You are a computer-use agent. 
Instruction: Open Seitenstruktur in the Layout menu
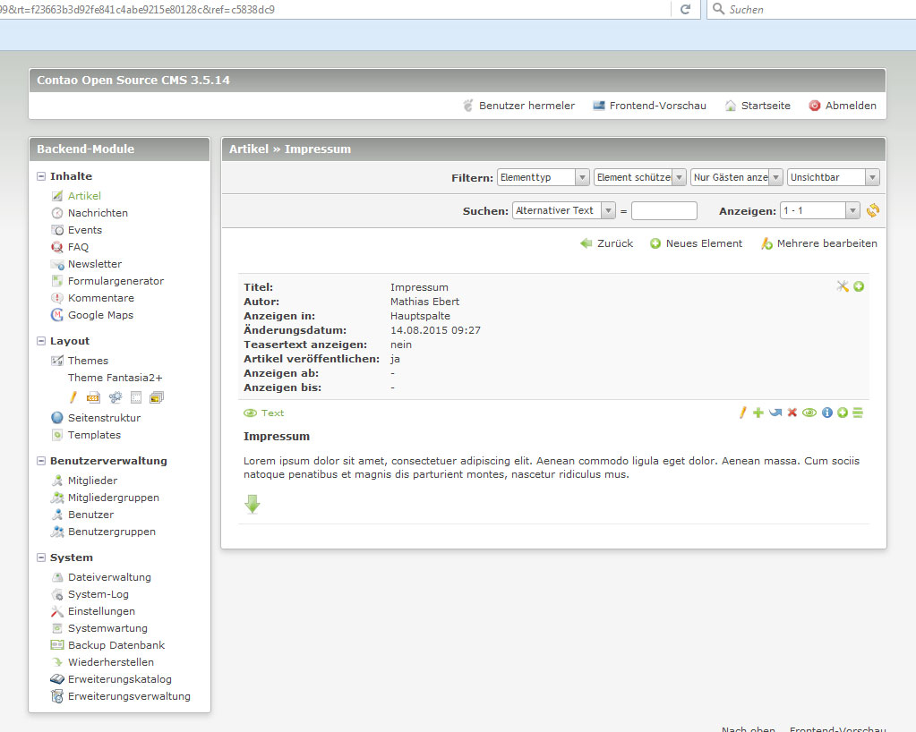(x=104, y=418)
